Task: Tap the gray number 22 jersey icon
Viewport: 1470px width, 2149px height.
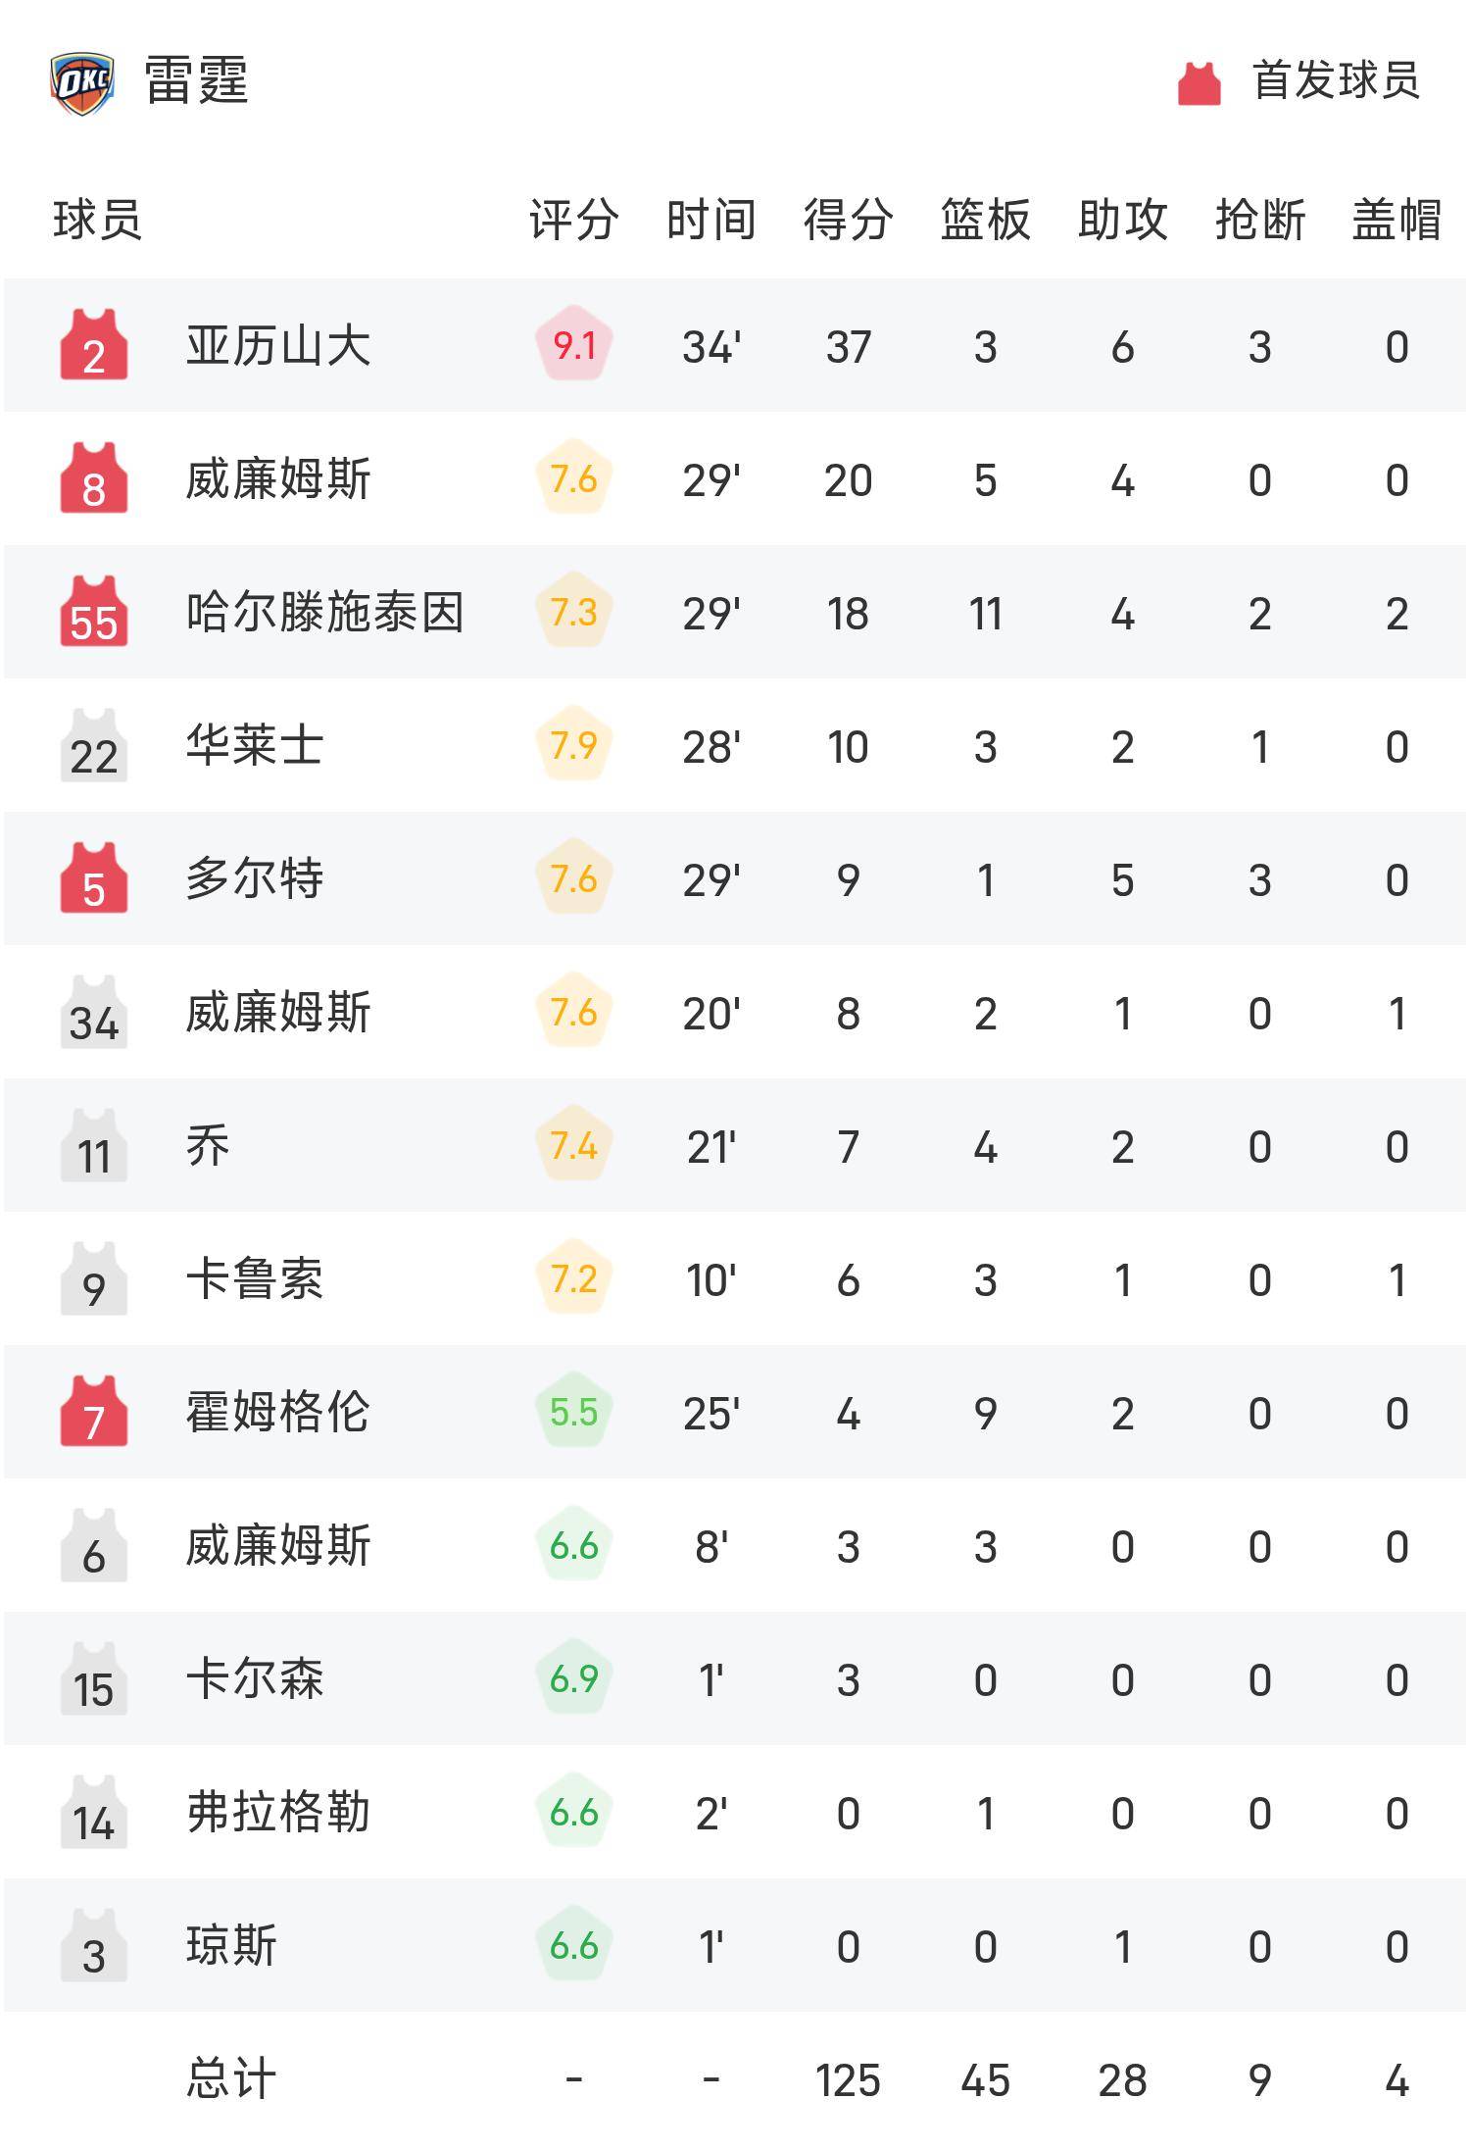Action: 94,745
